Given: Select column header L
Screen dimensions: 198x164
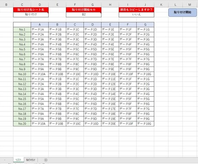Looking at the screenshot, I should coord(175,5).
